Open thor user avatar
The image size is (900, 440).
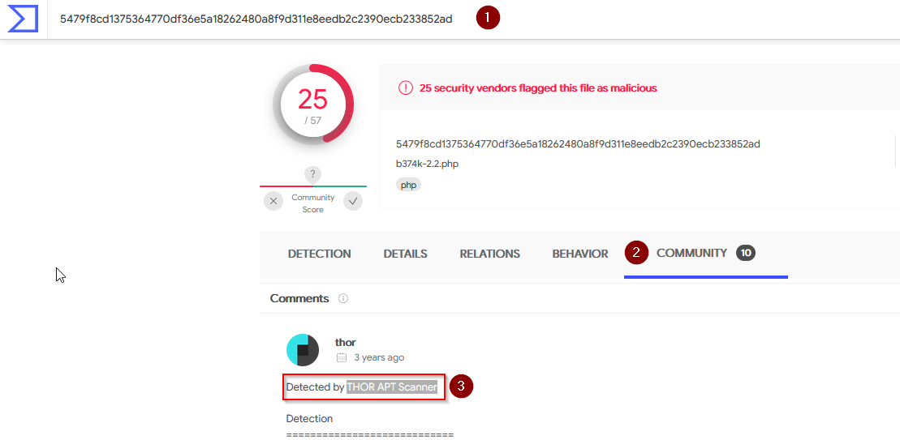tap(303, 350)
